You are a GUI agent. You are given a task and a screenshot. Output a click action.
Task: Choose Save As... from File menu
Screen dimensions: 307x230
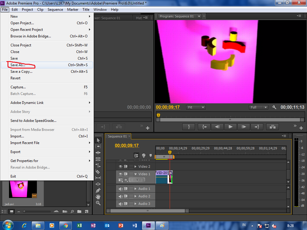coord(18,65)
